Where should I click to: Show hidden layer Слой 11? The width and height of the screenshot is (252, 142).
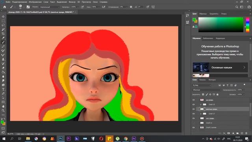(x=194, y=123)
